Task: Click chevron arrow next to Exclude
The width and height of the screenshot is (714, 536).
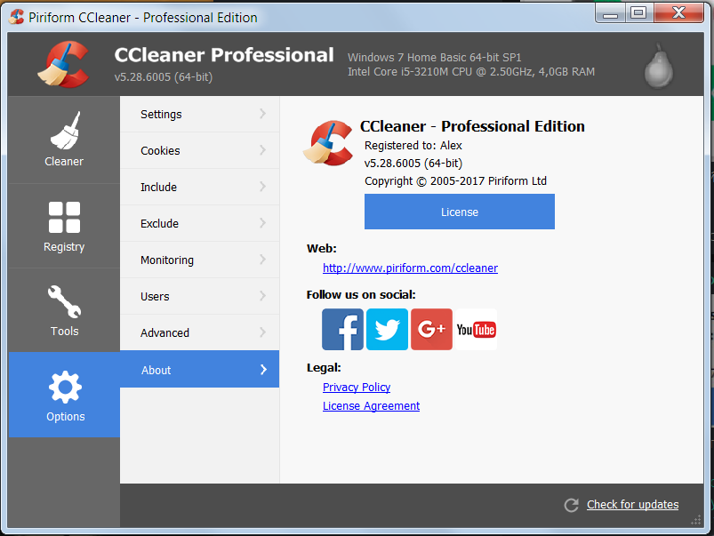Action: 262,223
